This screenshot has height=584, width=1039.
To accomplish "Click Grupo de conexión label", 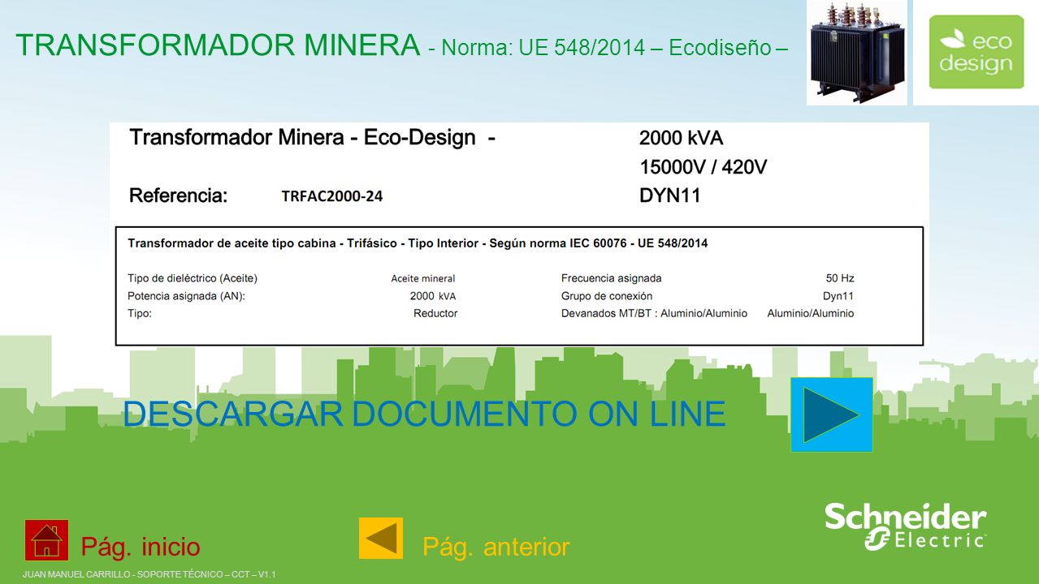I will click(x=607, y=296).
